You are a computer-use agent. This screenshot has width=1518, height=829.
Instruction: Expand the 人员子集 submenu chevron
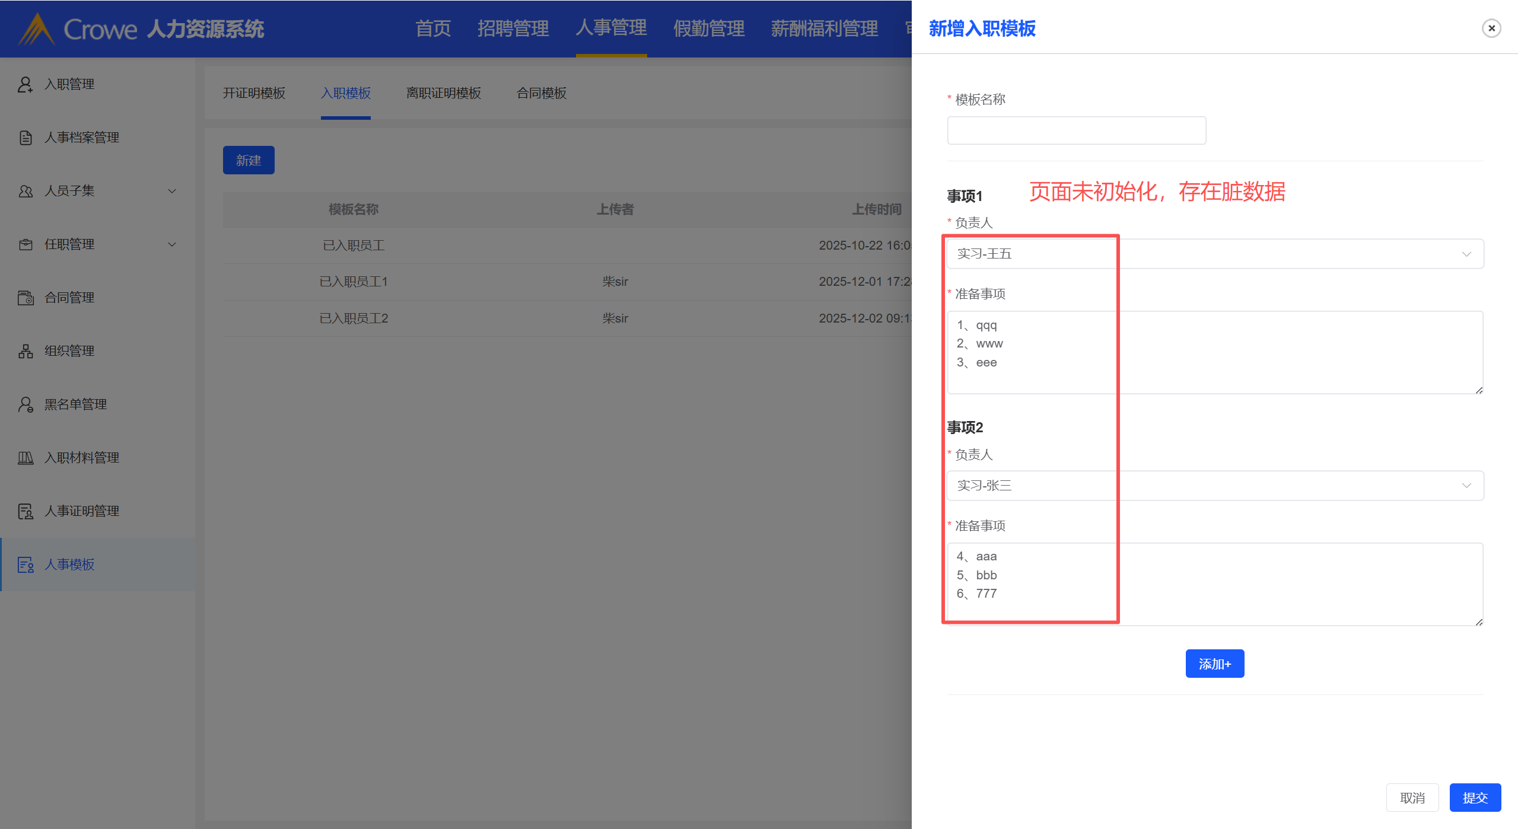click(x=172, y=191)
